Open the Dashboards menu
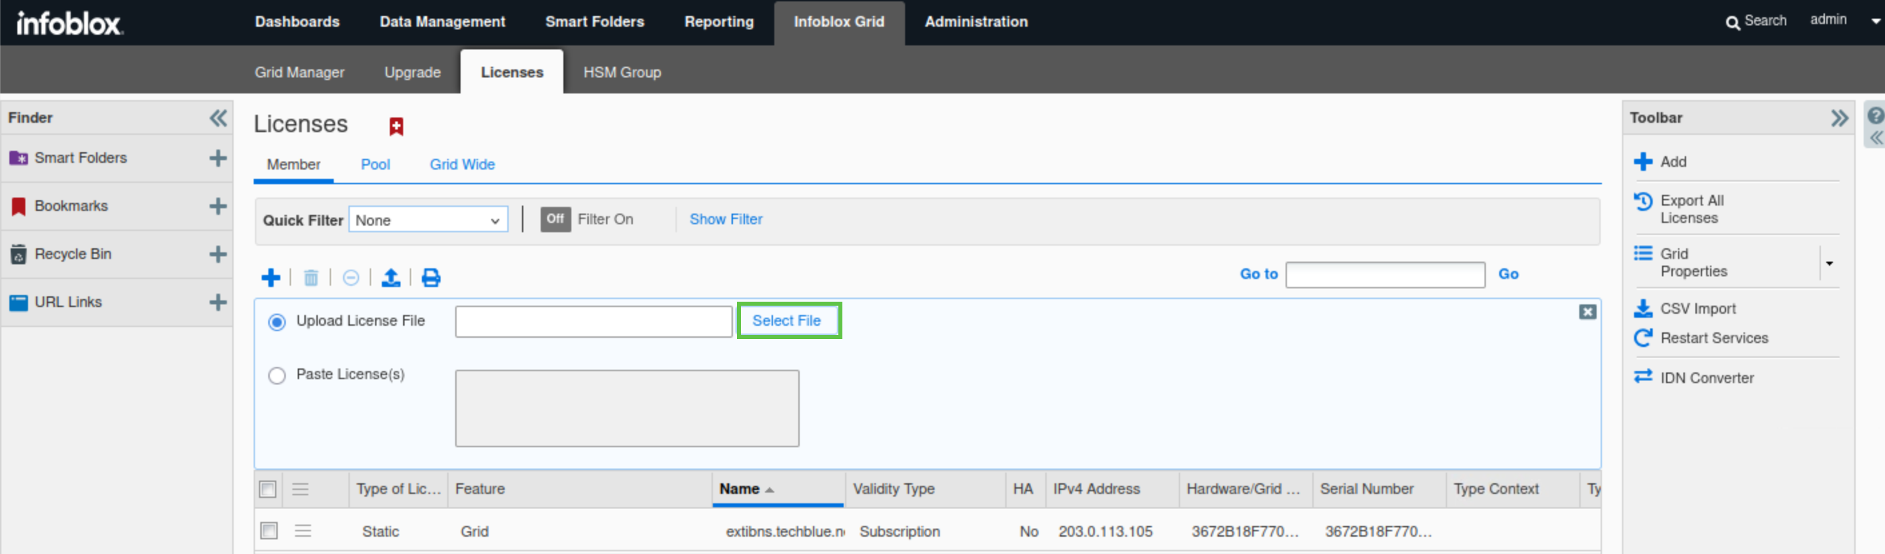The width and height of the screenshot is (1885, 554). click(x=297, y=22)
